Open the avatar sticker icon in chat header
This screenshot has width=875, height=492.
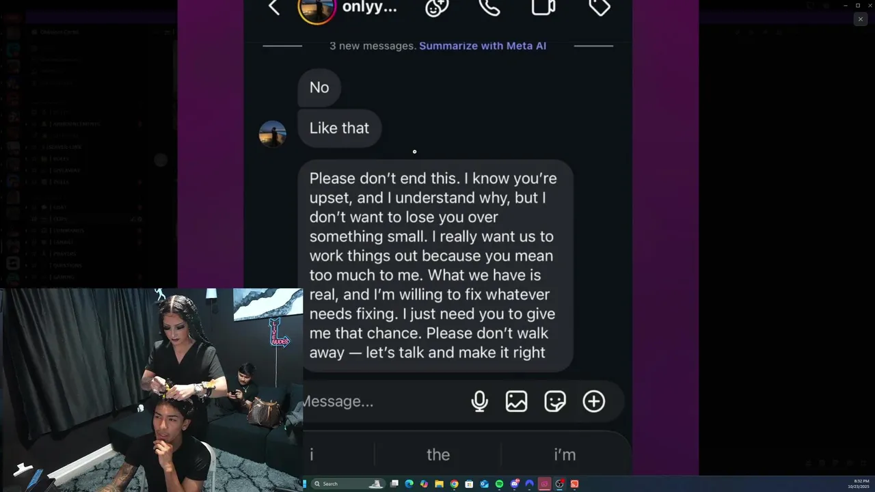click(x=436, y=7)
